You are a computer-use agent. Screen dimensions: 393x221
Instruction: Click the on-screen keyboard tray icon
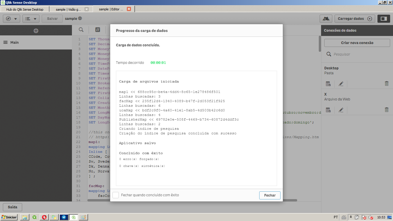[x=344, y=217]
